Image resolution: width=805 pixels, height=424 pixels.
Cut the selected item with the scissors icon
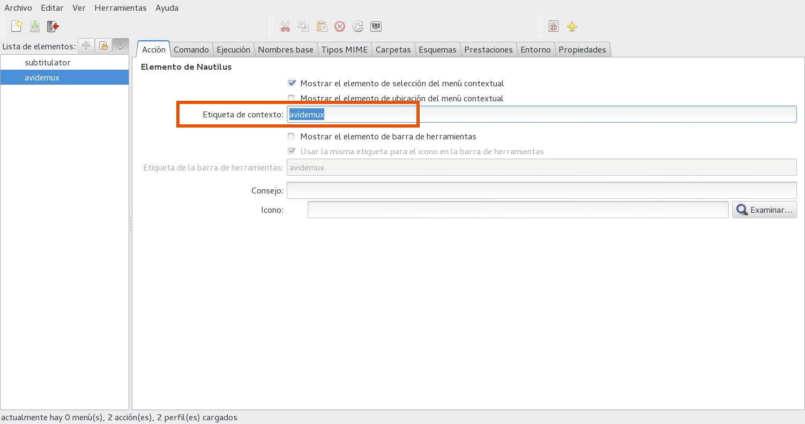point(285,26)
